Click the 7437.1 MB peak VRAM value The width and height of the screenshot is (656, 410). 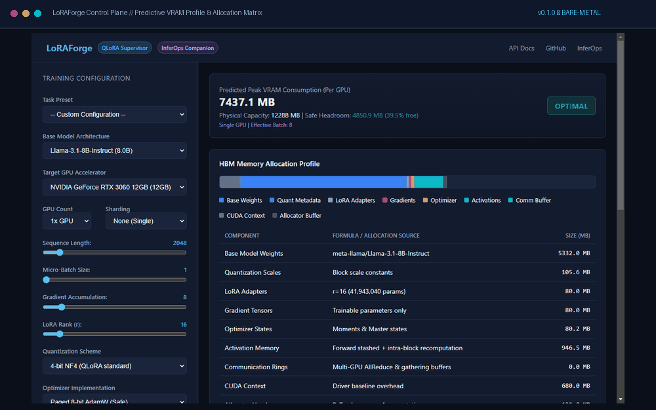pyautogui.click(x=247, y=102)
